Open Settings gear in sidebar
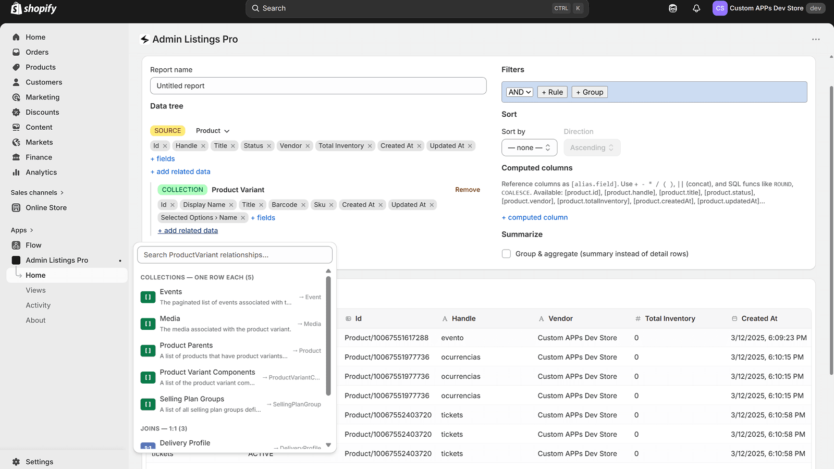The width and height of the screenshot is (834, 469). 16,462
